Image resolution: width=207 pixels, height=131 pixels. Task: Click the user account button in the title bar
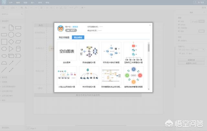[x=199, y=2]
